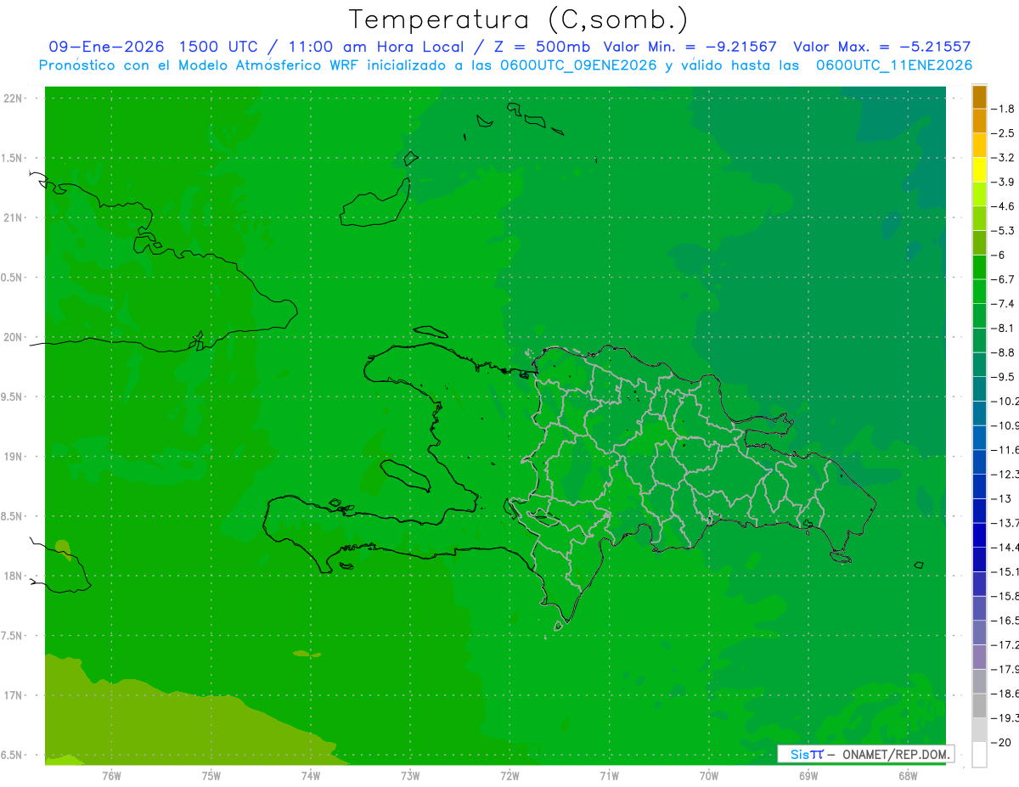1019x787 pixels.
Task: Click the '-8.1' legend value
Action: [x=1003, y=328]
